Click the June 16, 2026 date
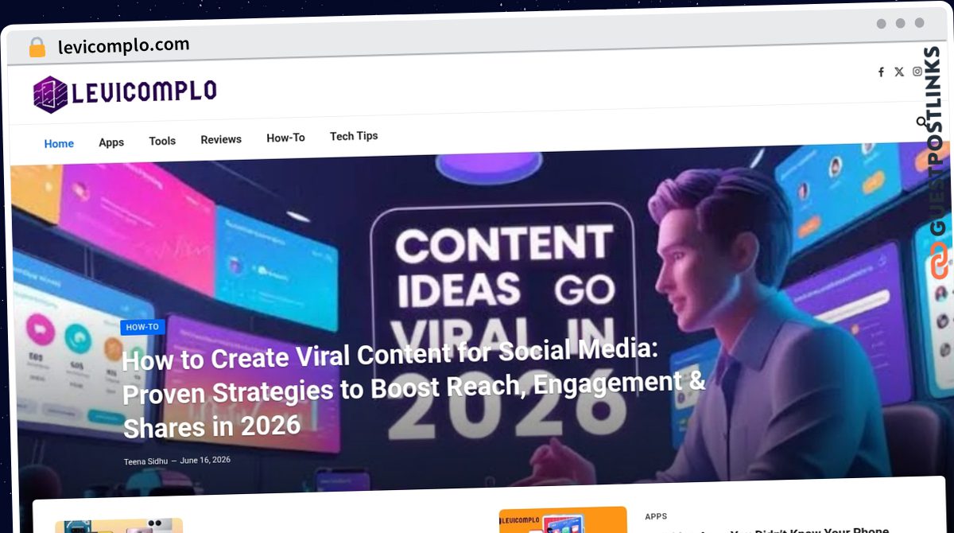Screen dimensions: 954x533 click(x=205, y=461)
